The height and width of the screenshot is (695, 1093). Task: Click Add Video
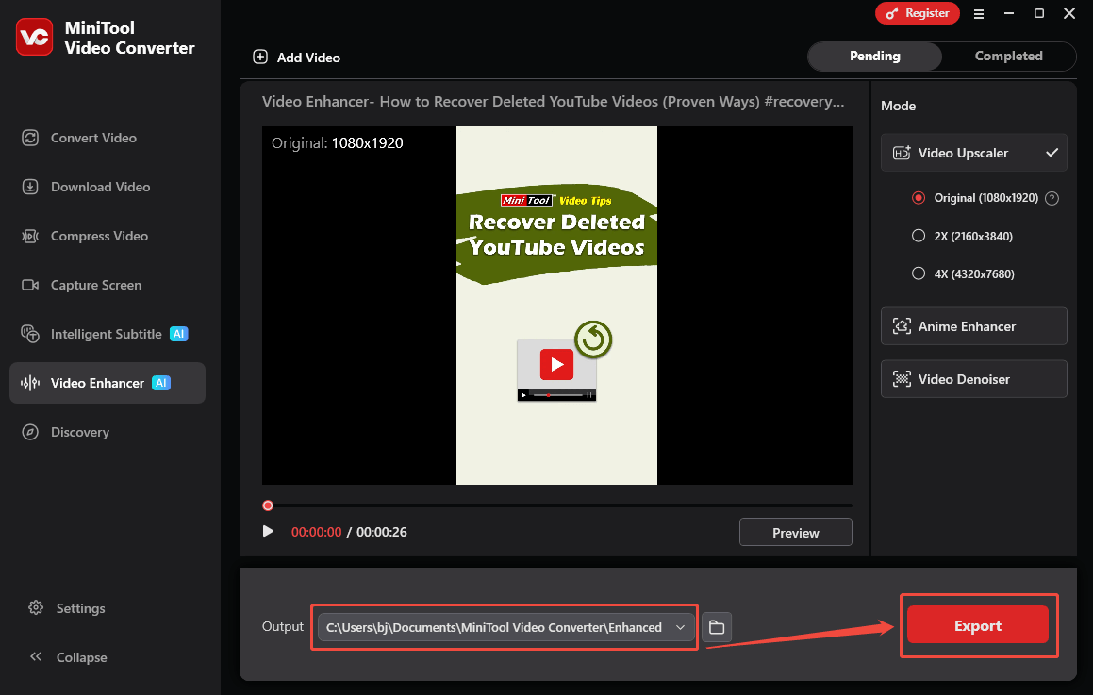point(297,58)
